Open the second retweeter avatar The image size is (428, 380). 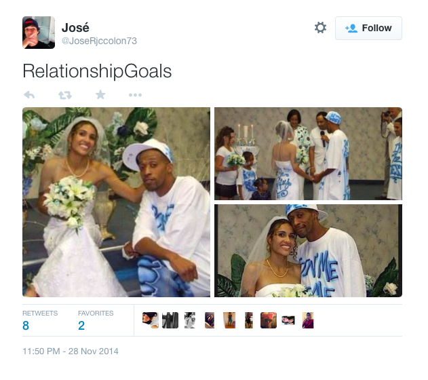click(170, 320)
